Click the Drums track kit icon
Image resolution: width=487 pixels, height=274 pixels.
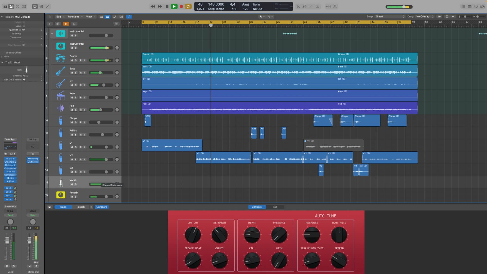click(x=60, y=58)
